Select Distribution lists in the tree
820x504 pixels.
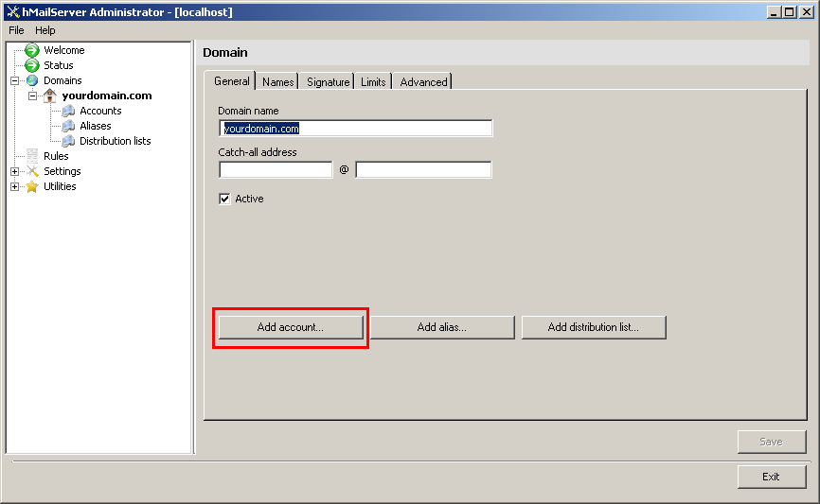(116, 141)
